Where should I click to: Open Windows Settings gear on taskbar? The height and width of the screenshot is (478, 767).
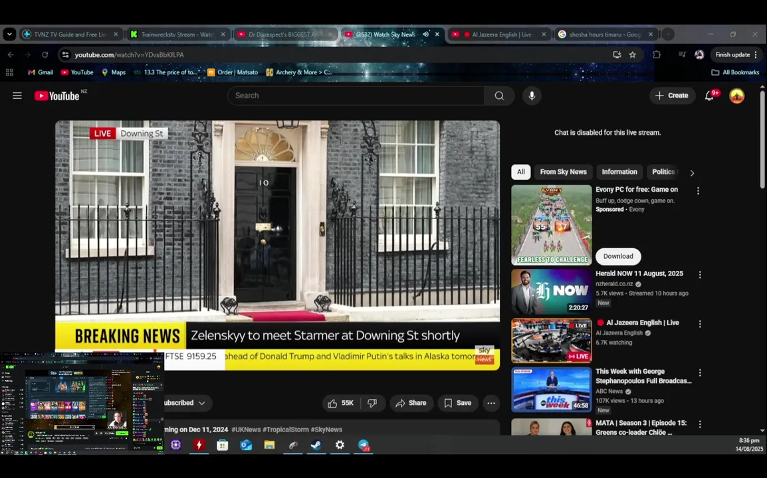(x=340, y=445)
